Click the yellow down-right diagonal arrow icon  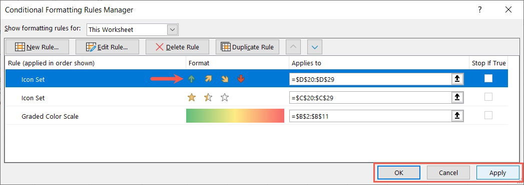click(x=225, y=79)
